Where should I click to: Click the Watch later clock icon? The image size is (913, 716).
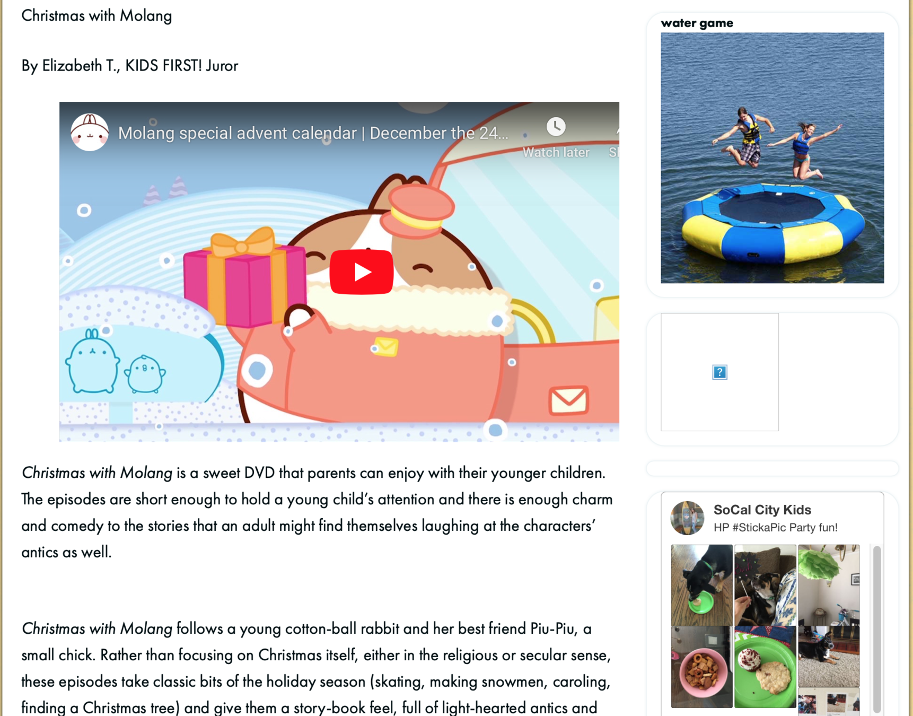pyautogui.click(x=556, y=126)
